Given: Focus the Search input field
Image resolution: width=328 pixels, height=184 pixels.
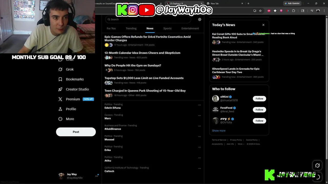Looking at the screenshot, I should coord(148,19).
